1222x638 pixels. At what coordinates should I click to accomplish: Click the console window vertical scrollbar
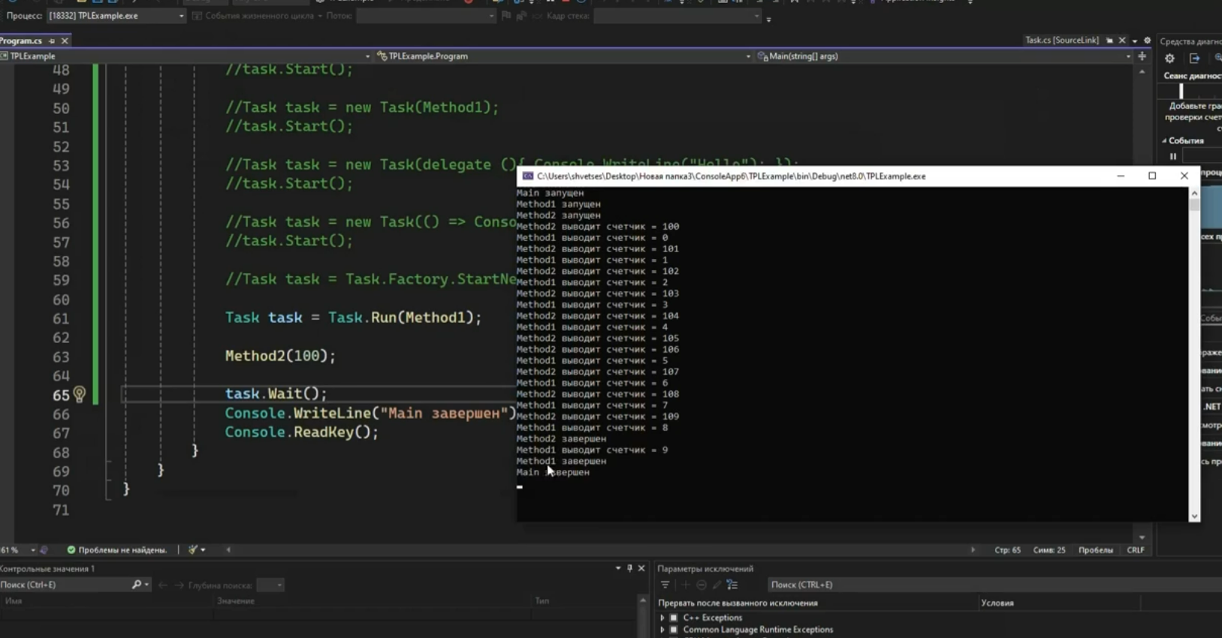tap(1194, 354)
